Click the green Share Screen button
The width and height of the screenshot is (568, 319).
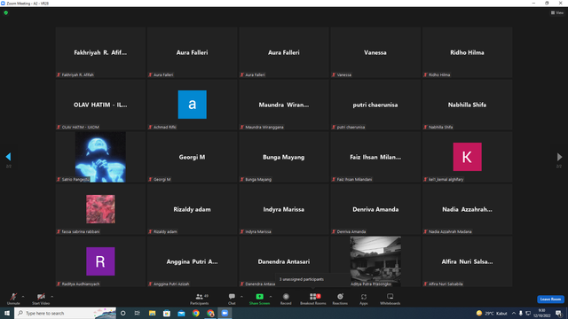[259, 299]
